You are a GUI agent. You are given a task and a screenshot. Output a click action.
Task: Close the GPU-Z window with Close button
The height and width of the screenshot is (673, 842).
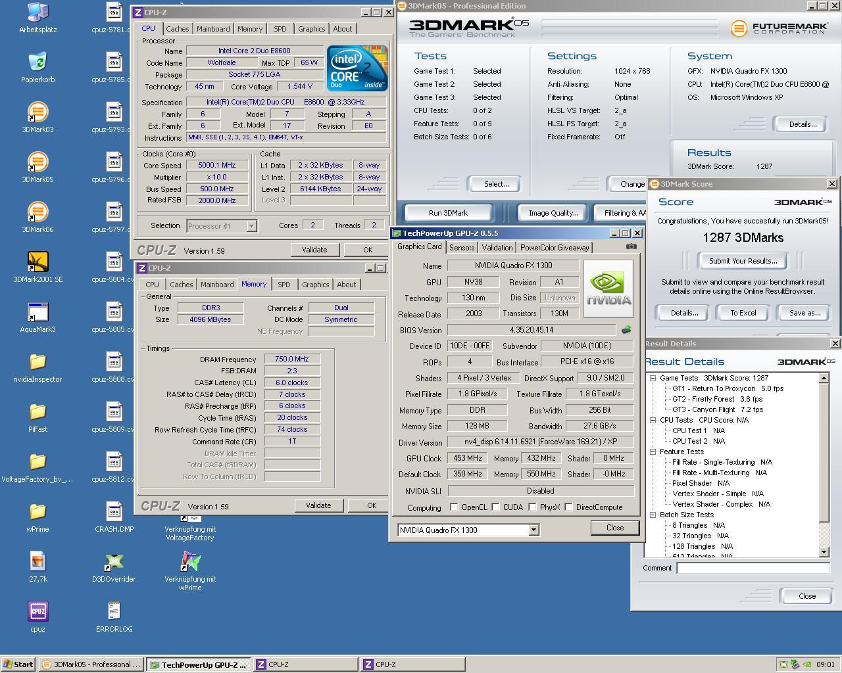614,528
